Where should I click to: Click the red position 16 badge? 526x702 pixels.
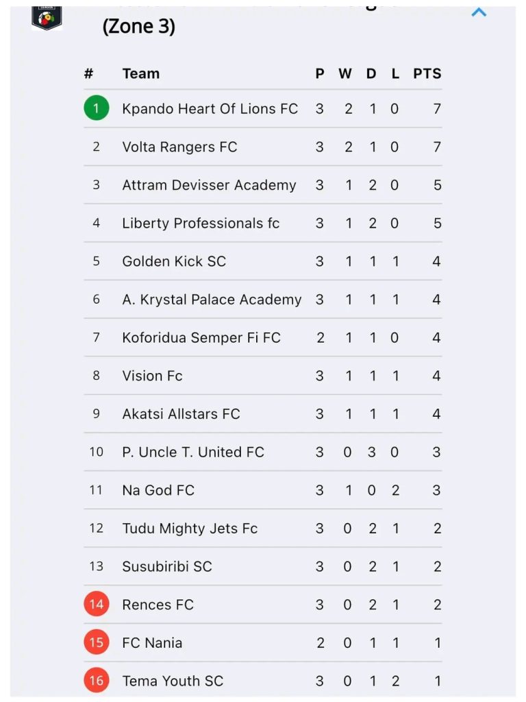click(96, 680)
